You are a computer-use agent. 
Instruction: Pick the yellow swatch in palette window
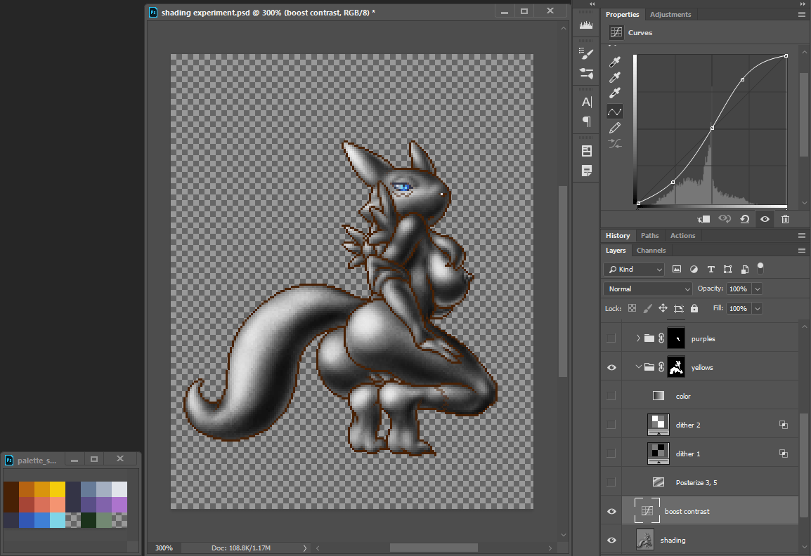[x=58, y=489]
